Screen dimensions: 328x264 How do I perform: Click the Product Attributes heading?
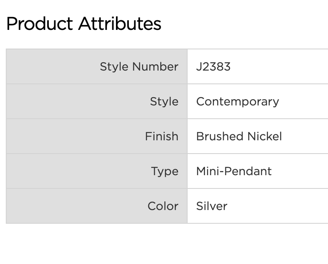84,24
